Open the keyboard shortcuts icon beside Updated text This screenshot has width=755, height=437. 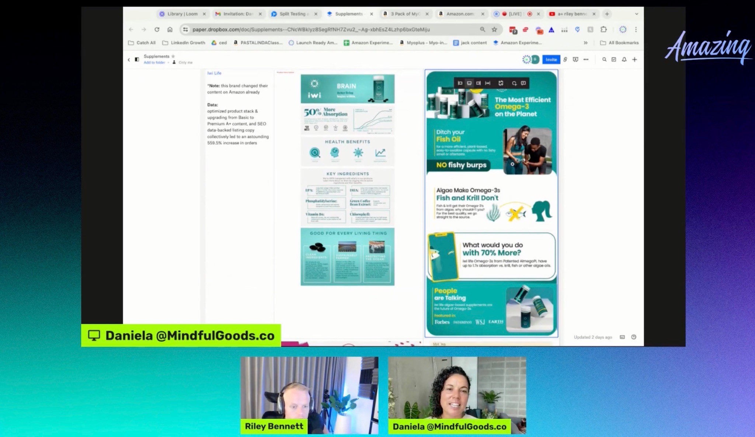(622, 337)
